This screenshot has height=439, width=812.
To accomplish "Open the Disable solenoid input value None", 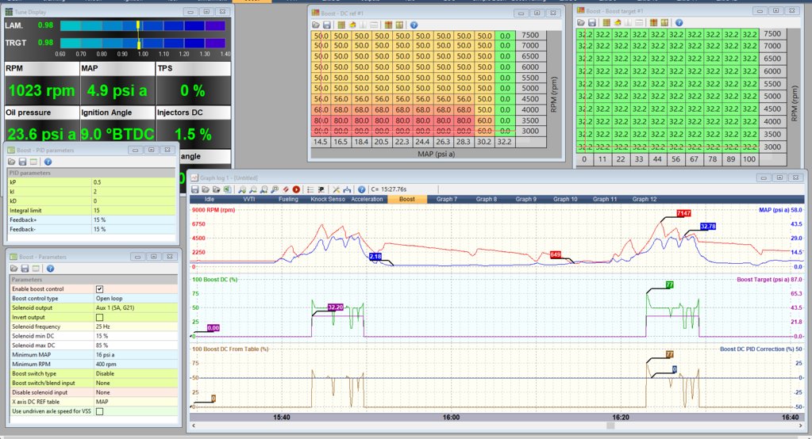I will coord(136,392).
